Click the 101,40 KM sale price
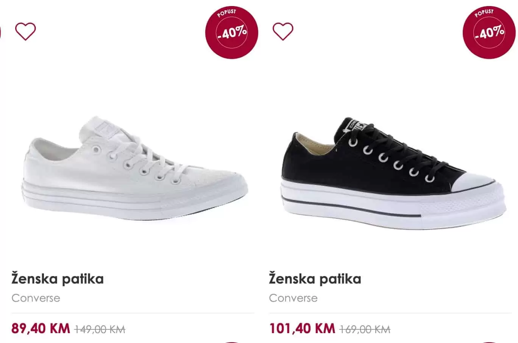 coord(302,328)
